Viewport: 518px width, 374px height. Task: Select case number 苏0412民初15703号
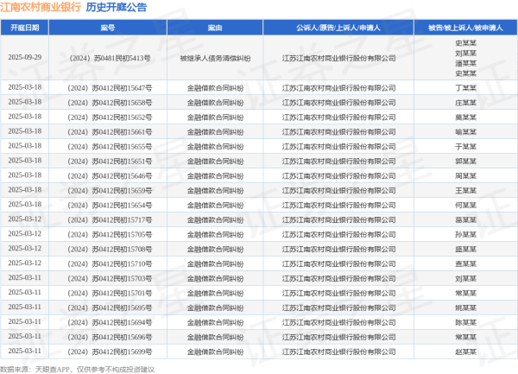pos(110,278)
